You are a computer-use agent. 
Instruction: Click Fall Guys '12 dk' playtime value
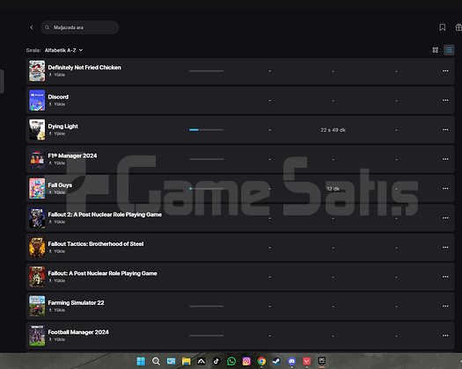(x=333, y=189)
